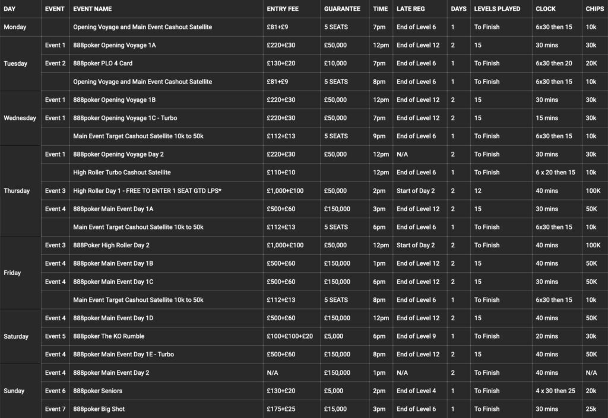Image resolution: width=608 pixels, height=418 pixels.
Task: Click the £10,000 guarantee for PLO 4 Card
Action: click(x=335, y=63)
